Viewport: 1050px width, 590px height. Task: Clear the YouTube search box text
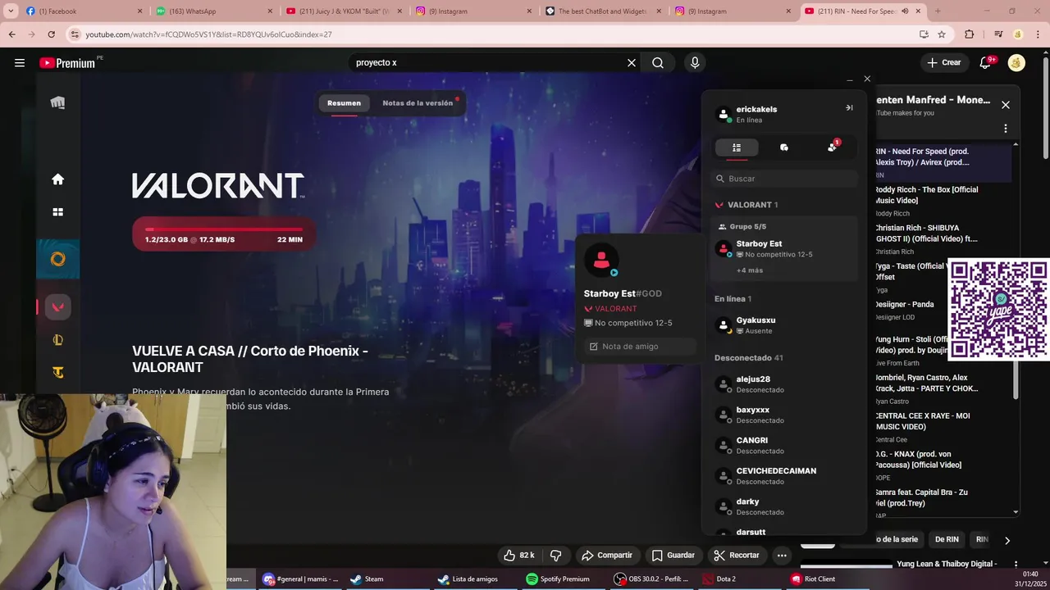point(632,63)
